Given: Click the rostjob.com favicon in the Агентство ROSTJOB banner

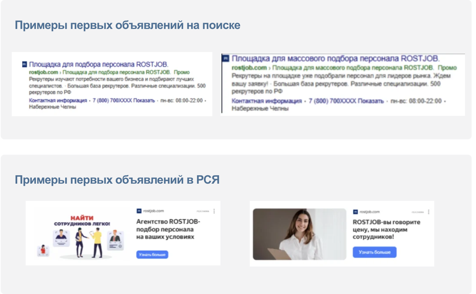Looking at the screenshot, I should (x=139, y=211).
